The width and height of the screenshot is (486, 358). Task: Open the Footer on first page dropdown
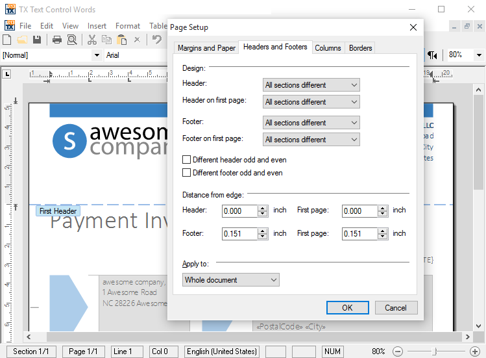coord(311,140)
